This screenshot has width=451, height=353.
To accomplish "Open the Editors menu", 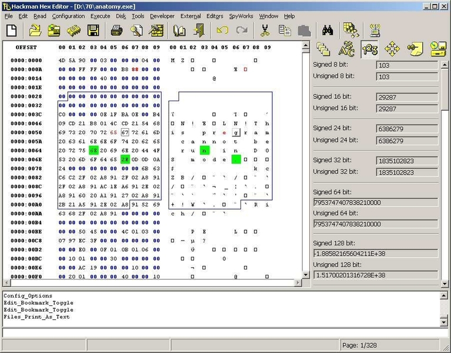I will [215, 16].
